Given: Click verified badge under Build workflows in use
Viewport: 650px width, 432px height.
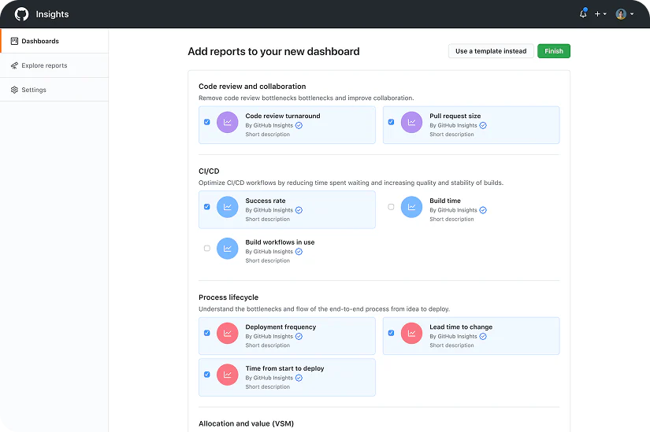Looking at the screenshot, I should click(299, 252).
